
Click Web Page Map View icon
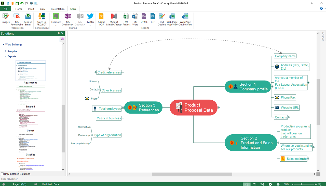click(x=172, y=19)
